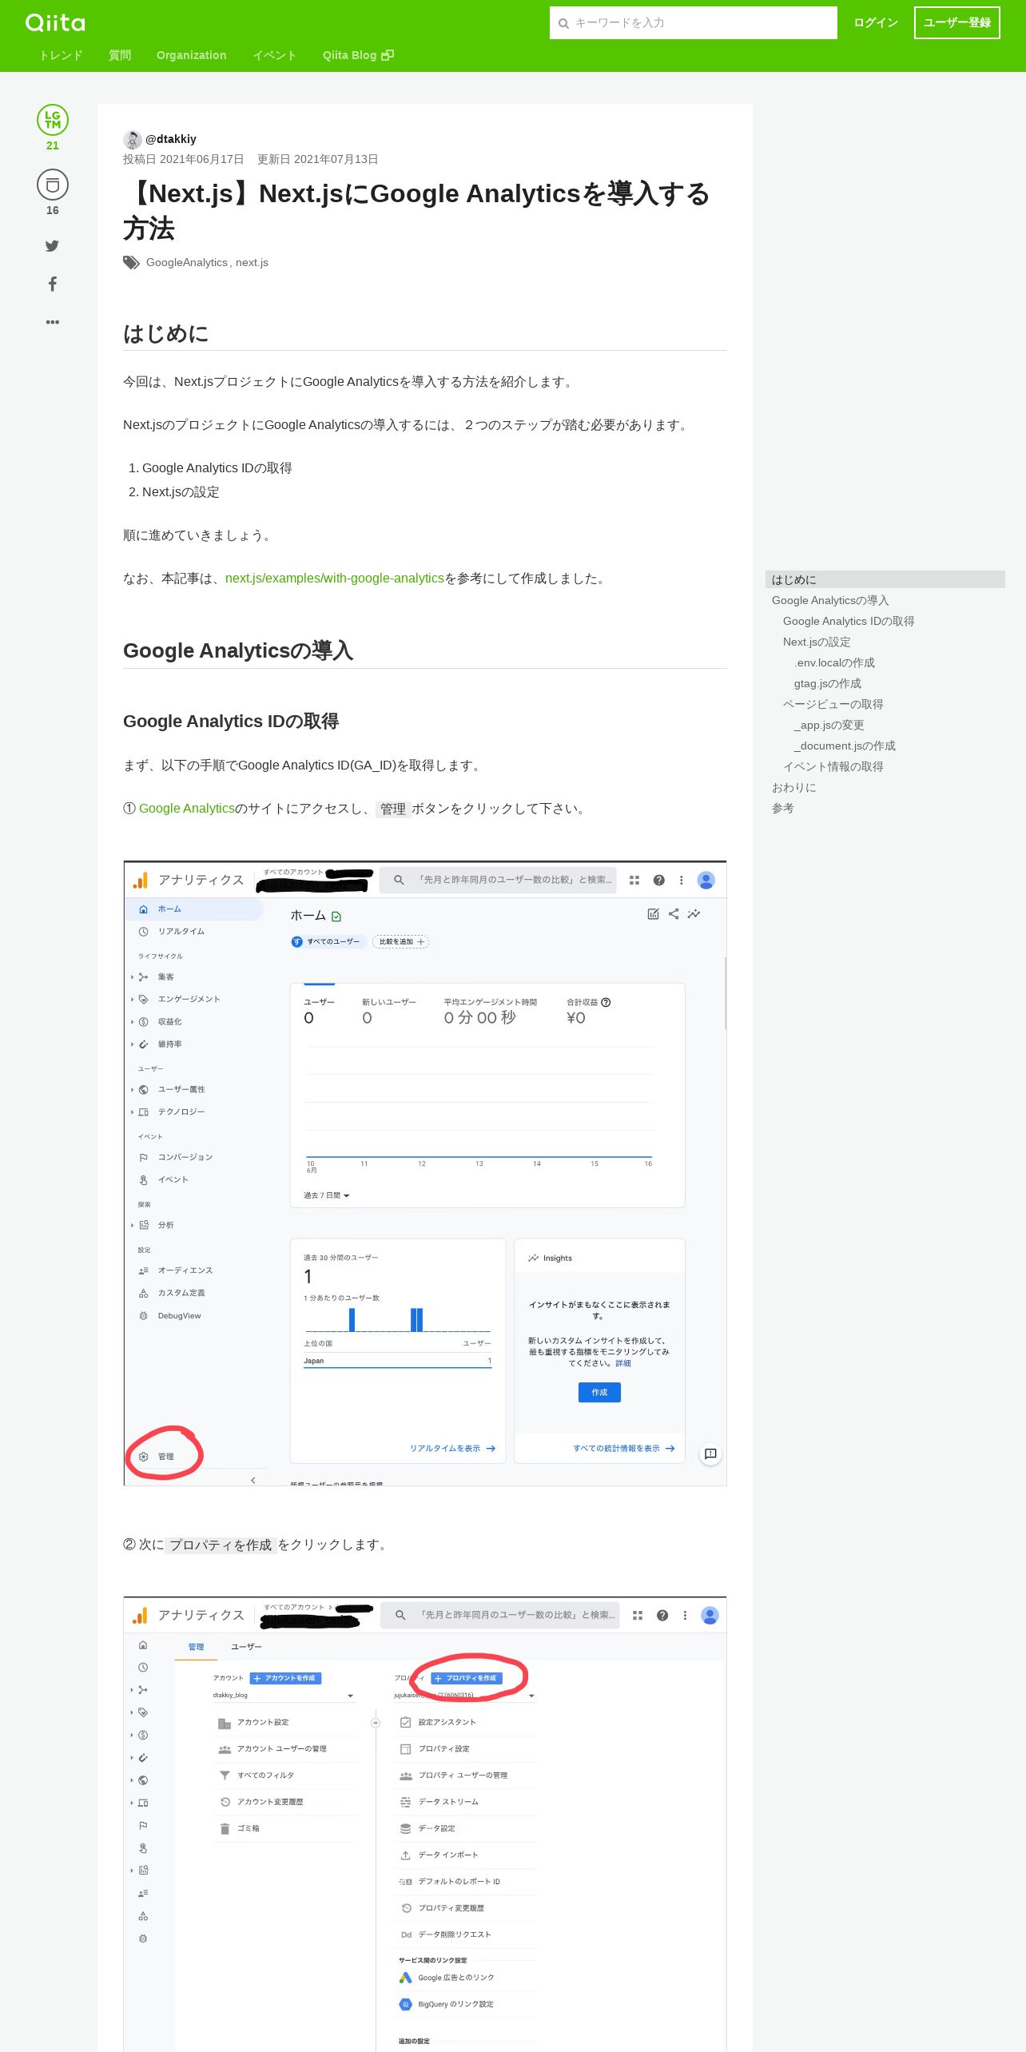Jump to Next.jsの設定 in the contents sidebar

817,642
